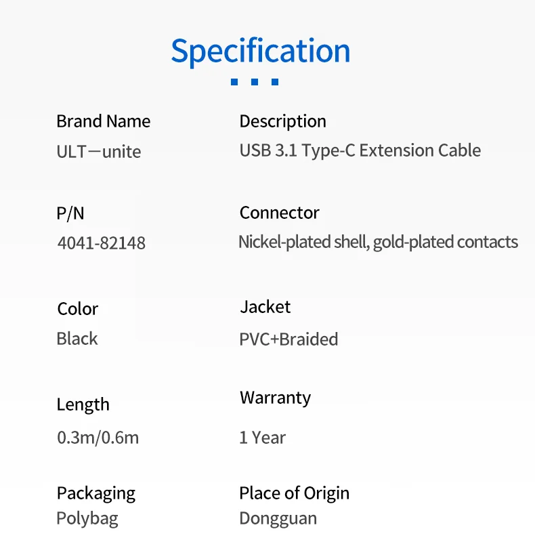Select the 0.3m/0.6m length value

[x=98, y=438]
